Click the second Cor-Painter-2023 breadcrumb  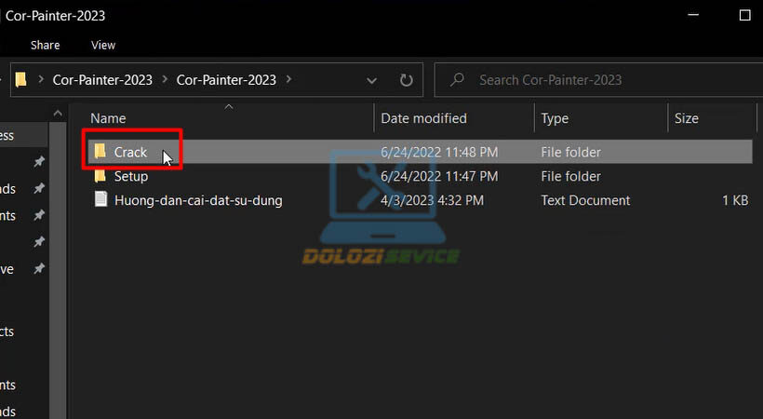pos(226,80)
